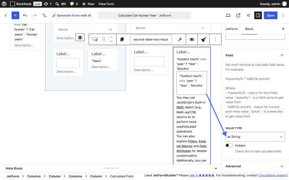Expand the Advanced panel
This screenshot has width=289, height=180.
tap(255, 166)
